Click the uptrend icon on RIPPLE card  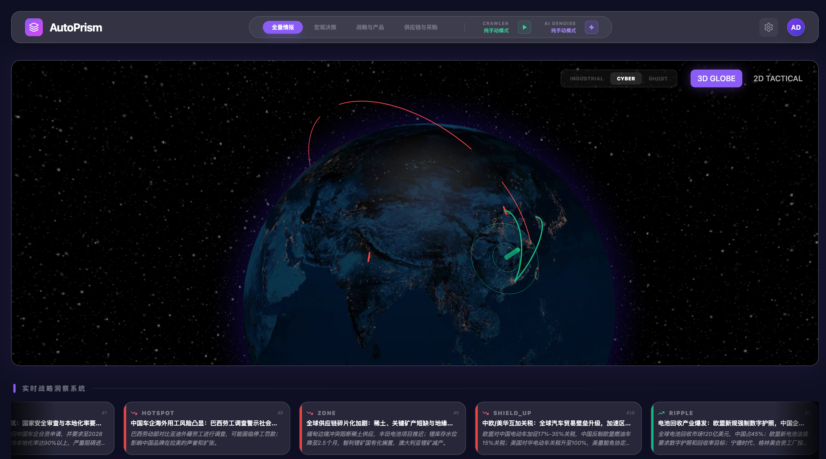click(661, 413)
